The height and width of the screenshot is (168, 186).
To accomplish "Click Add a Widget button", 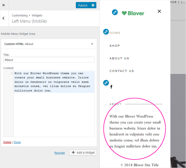I will (83, 153).
